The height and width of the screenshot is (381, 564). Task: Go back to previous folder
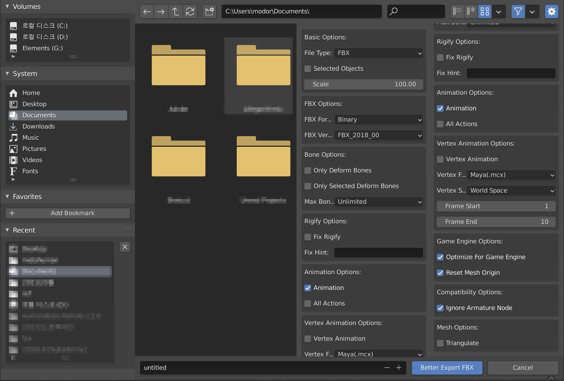click(x=147, y=11)
